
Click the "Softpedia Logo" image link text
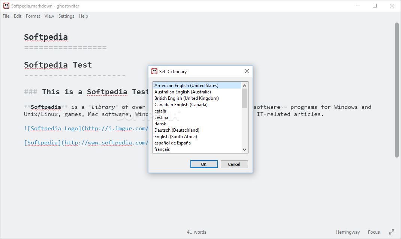[x=54, y=129]
